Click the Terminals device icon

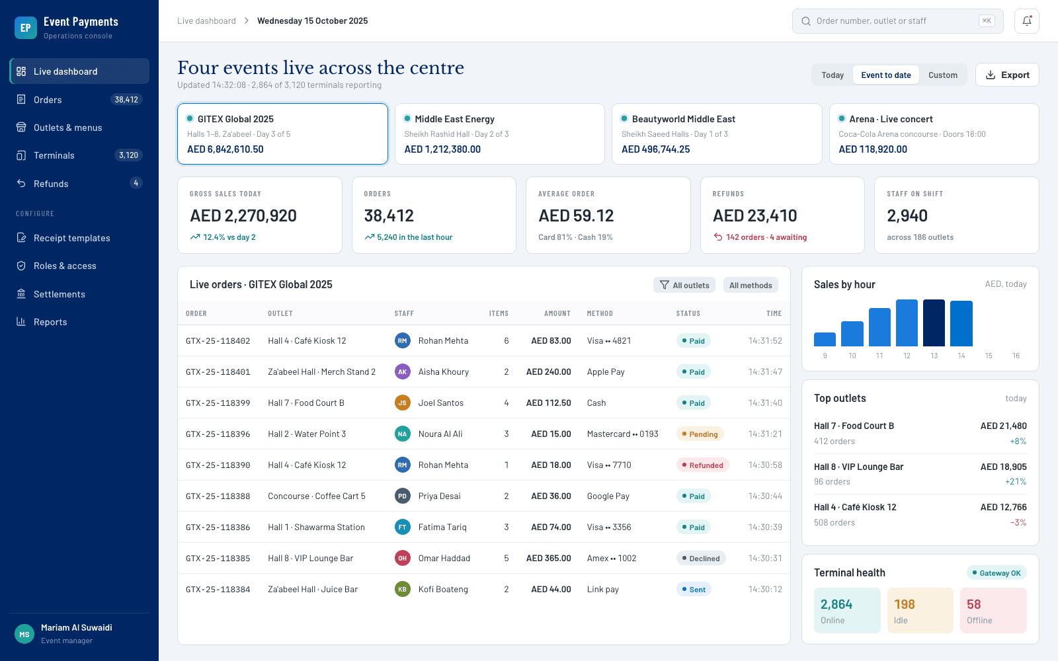[x=21, y=155]
